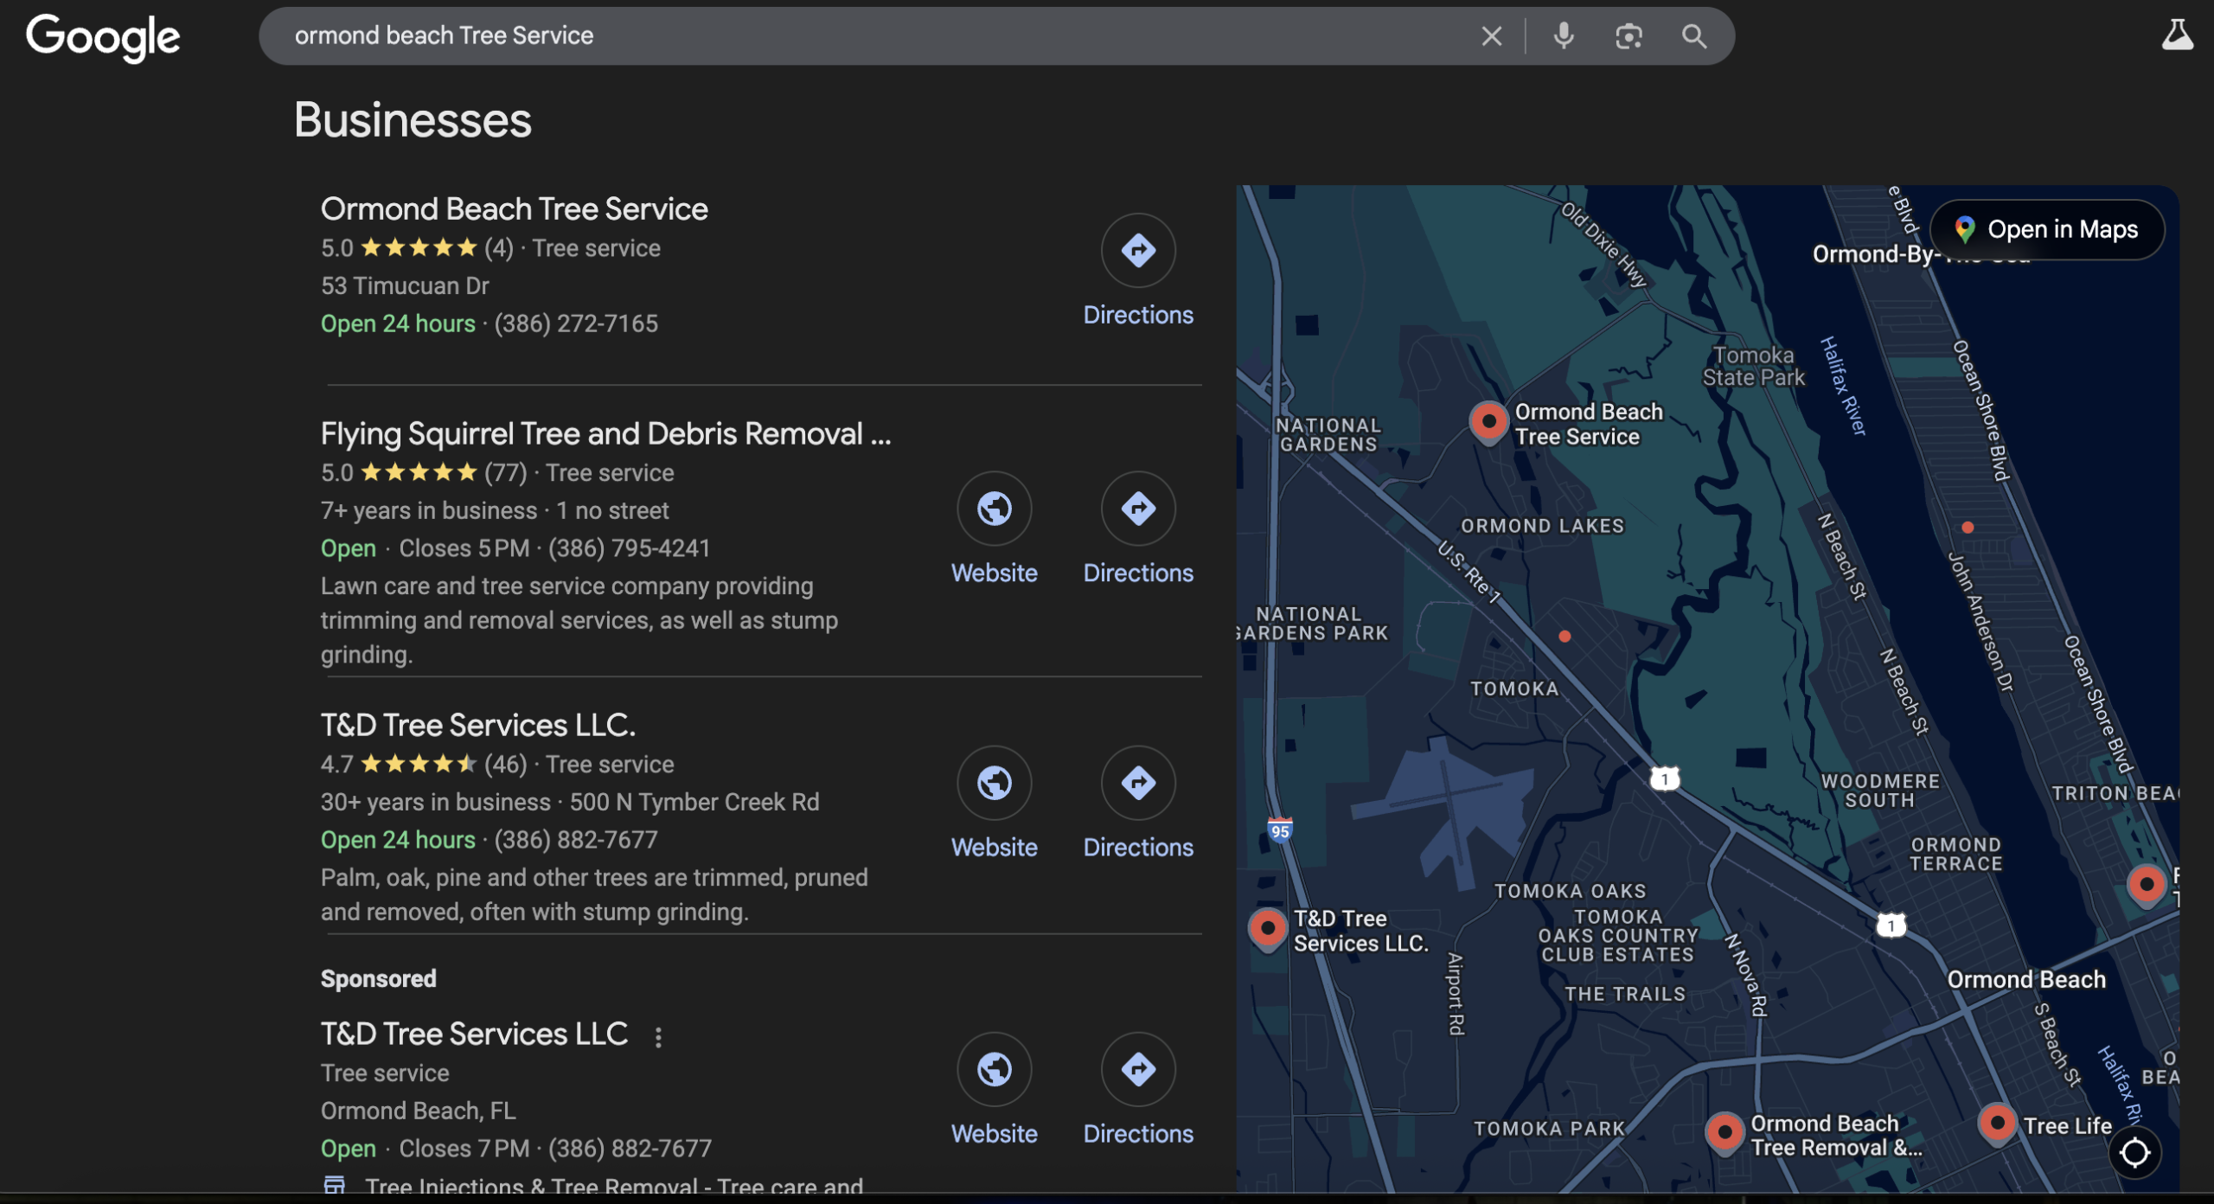
Task: Center map on my location target icon
Action: pyautogui.click(x=2134, y=1152)
